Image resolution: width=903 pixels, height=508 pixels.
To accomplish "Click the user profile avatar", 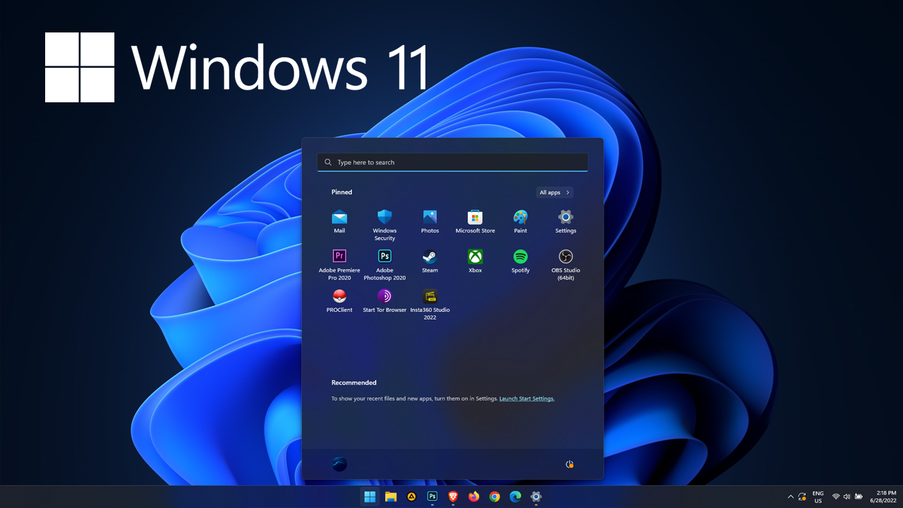I will click(x=339, y=464).
